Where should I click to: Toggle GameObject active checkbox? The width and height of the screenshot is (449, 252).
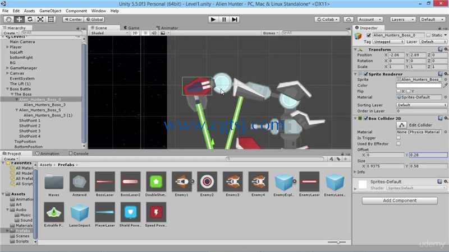pyautogui.click(x=369, y=35)
